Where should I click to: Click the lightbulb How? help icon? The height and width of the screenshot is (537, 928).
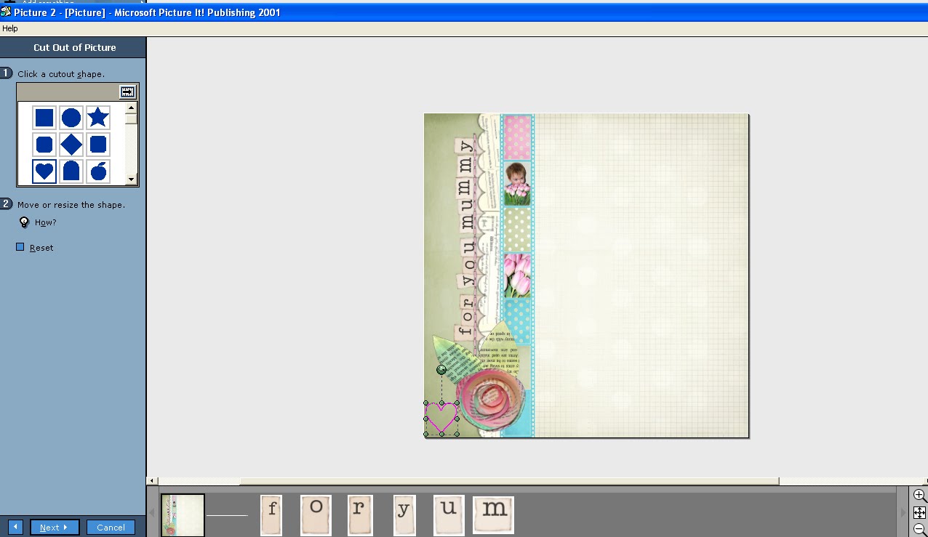(24, 222)
